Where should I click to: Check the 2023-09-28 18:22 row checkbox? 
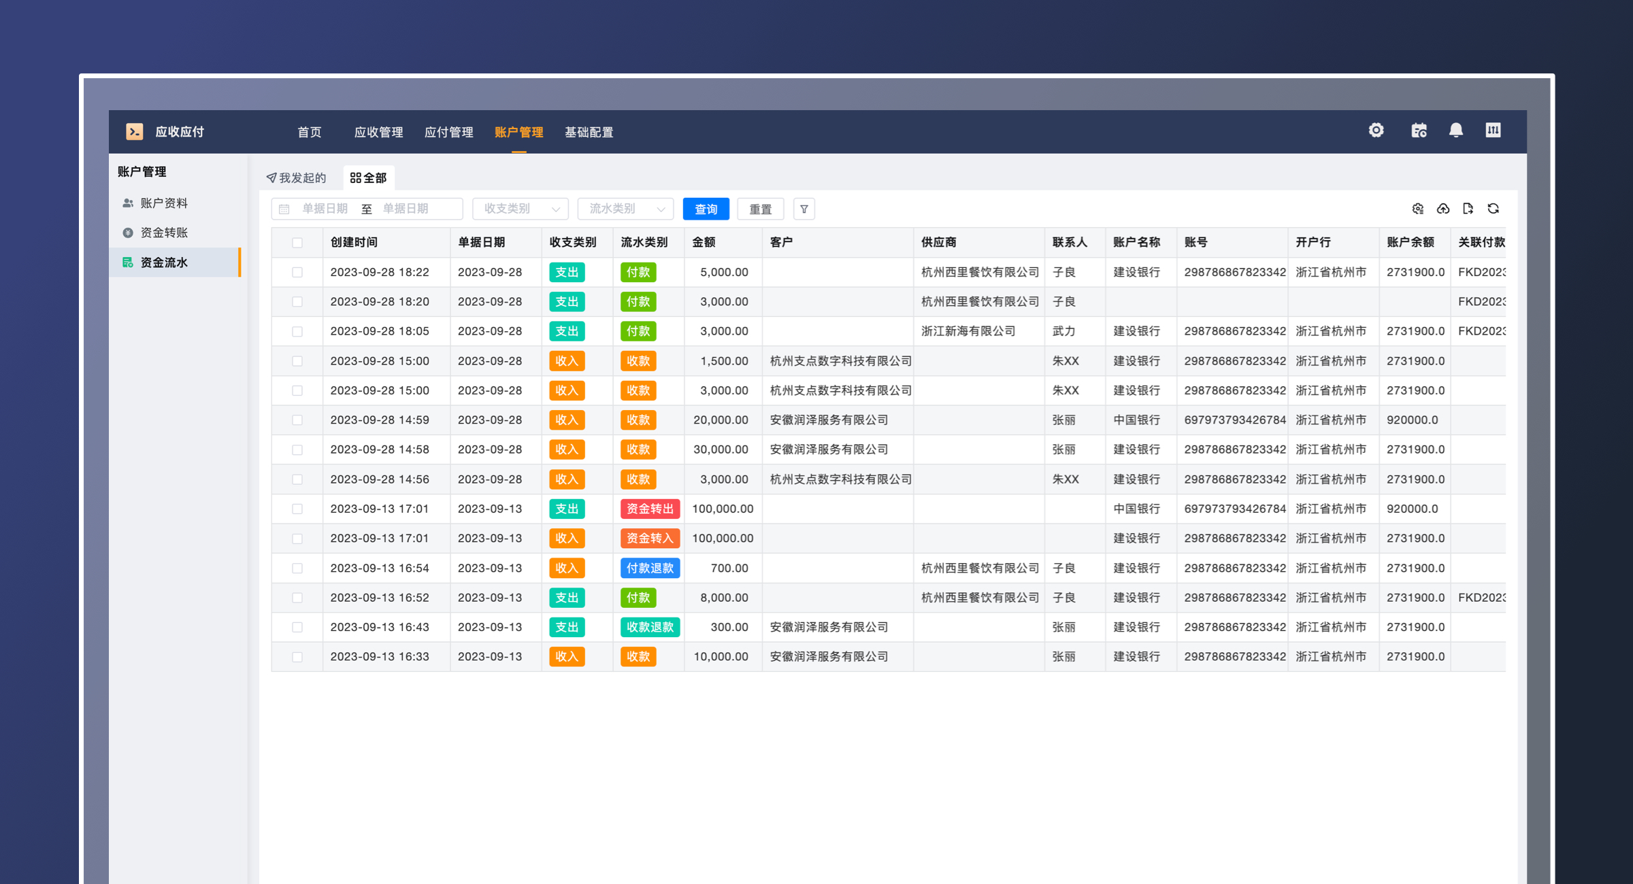click(x=297, y=272)
